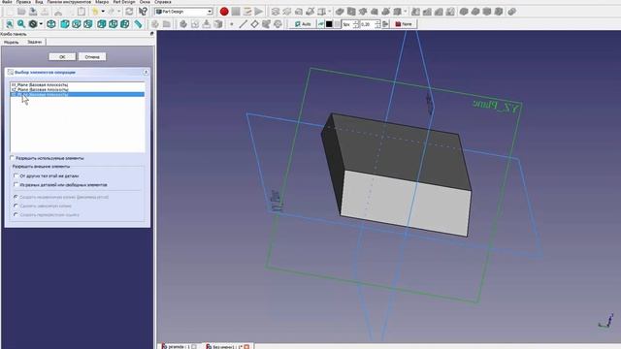Fit selection with the magnifier icon
The height and width of the screenshot is (349, 621).
click(21, 24)
